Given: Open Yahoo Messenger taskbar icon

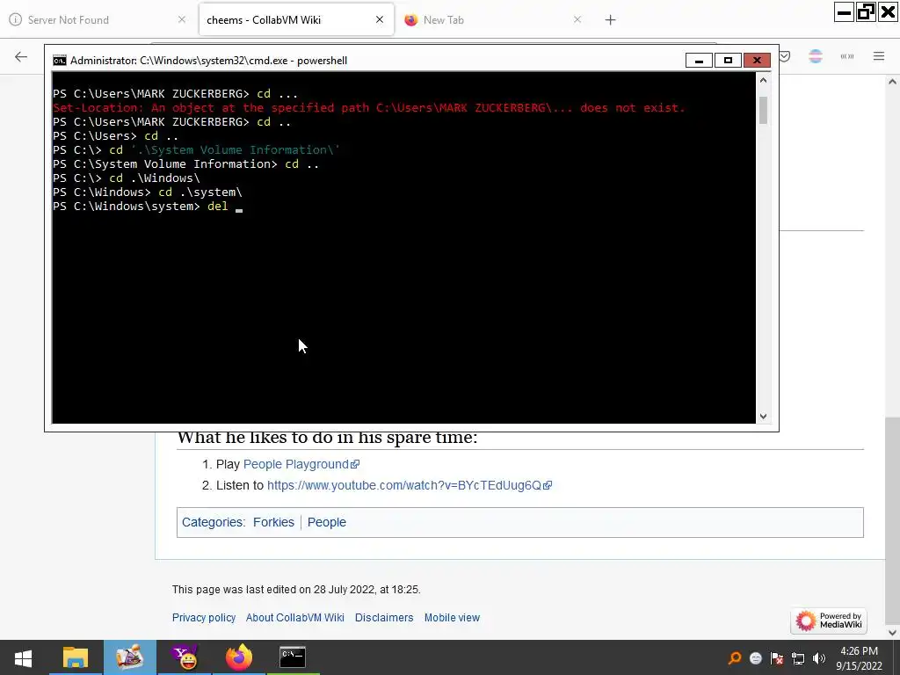Looking at the screenshot, I should 185,657.
